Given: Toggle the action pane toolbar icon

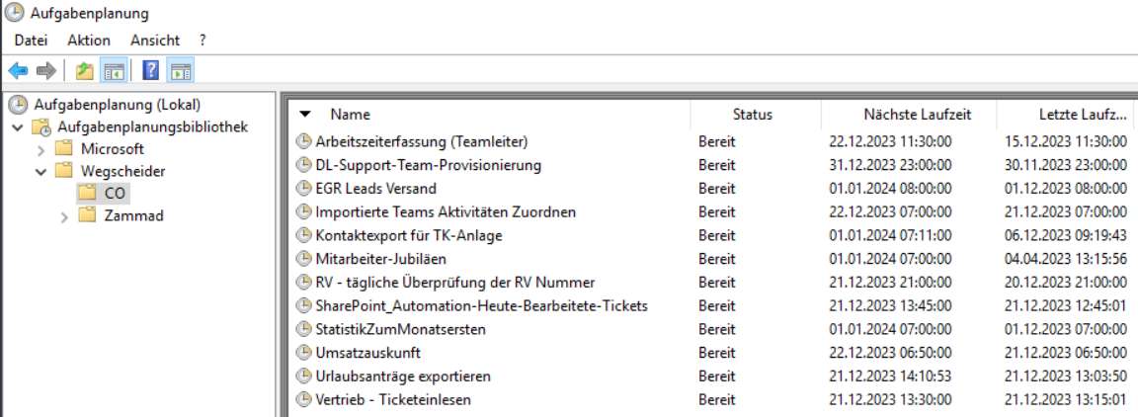Looking at the screenshot, I should coord(180,71).
